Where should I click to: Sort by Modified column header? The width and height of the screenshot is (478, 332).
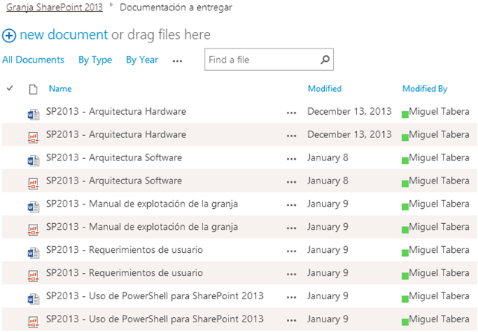(x=325, y=89)
